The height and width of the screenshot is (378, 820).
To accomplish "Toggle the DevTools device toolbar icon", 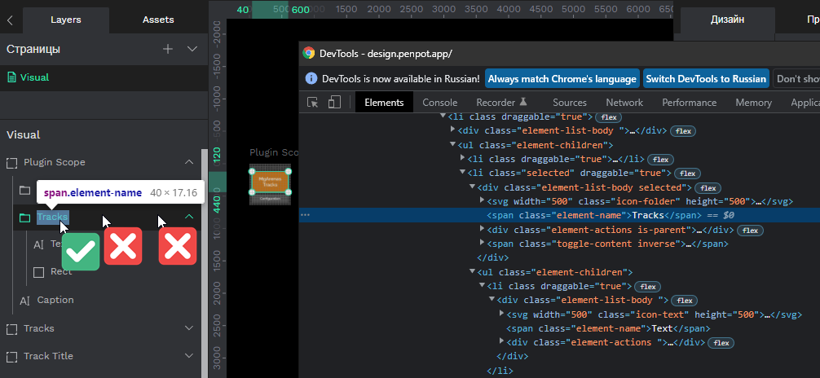I will point(334,102).
